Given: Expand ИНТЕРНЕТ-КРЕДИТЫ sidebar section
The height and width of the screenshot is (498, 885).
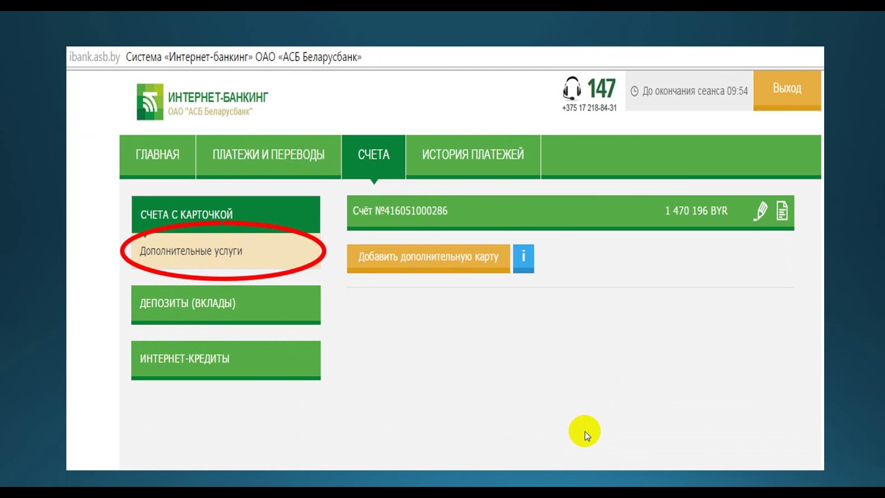Looking at the screenshot, I should click(226, 360).
